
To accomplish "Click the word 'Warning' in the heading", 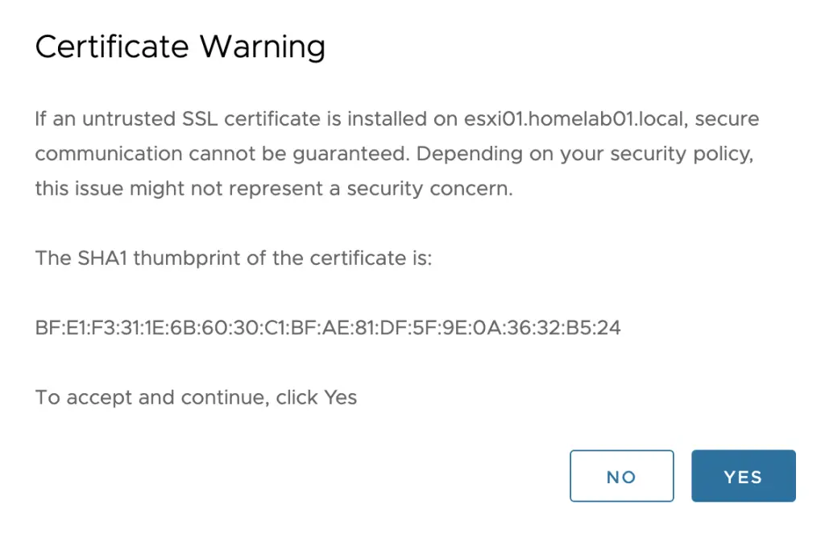I will click(x=262, y=47).
